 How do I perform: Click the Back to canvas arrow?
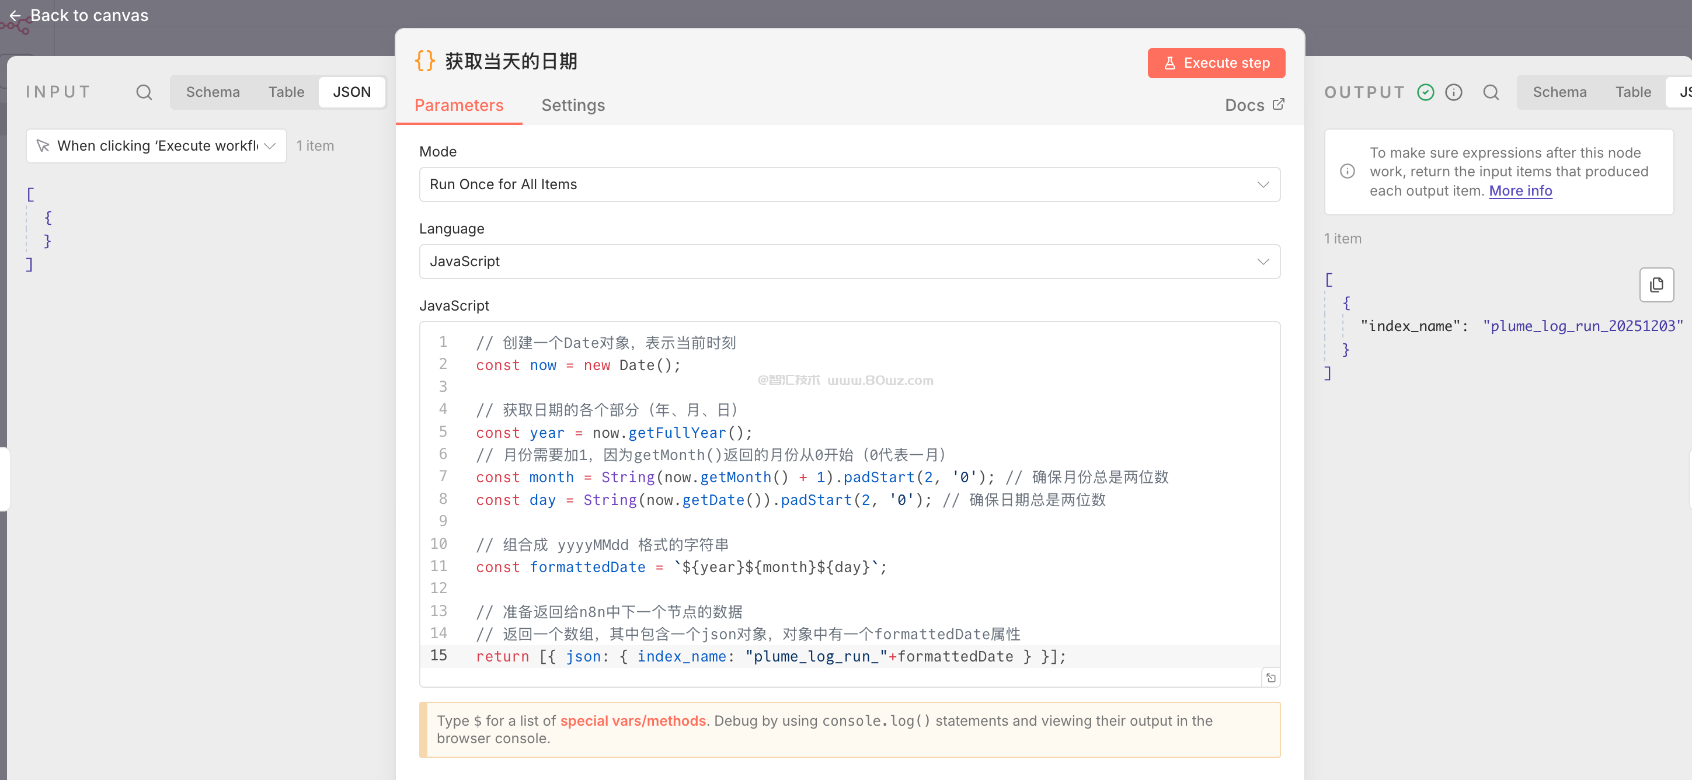pos(15,16)
